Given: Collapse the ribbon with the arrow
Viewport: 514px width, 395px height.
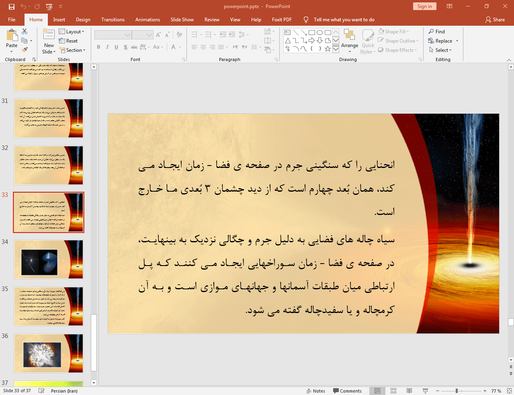Looking at the screenshot, I should coord(509,59).
